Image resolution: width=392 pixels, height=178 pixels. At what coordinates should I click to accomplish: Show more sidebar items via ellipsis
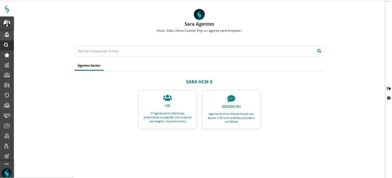pyautogui.click(x=7, y=164)
